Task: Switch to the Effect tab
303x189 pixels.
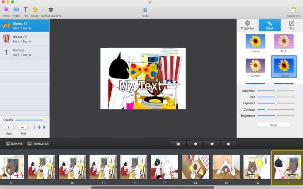Action: coord(269,25)
